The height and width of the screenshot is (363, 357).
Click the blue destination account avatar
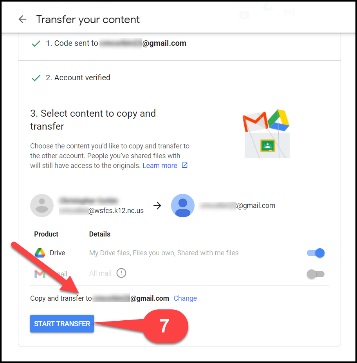[183, 206]
